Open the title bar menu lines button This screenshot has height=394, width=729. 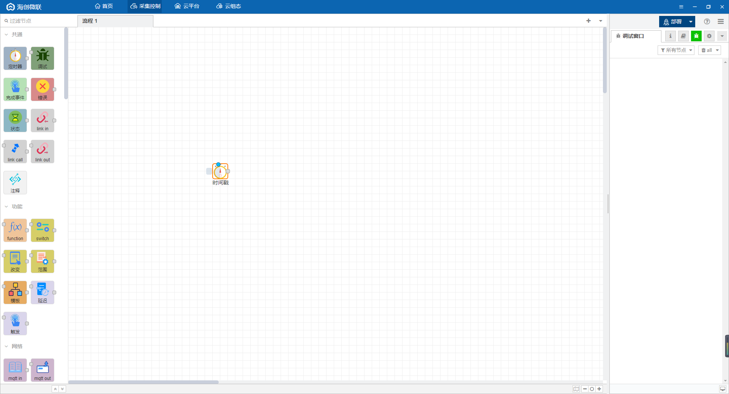(x=681, y=7)
